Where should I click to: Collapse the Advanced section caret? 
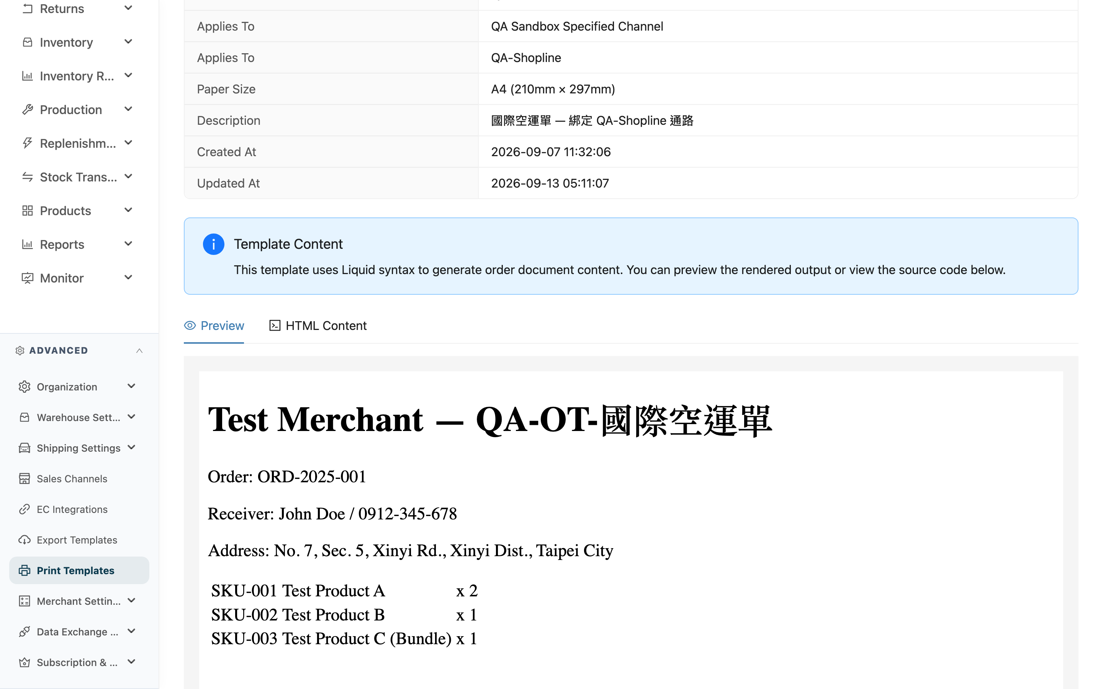pos(139,350)
